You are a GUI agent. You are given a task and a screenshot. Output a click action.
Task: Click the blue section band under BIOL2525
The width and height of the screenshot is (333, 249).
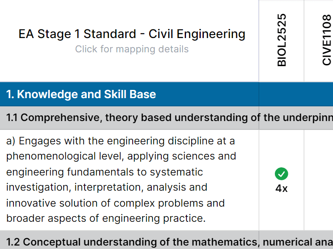pos(281,94)
